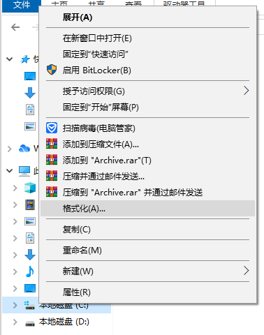Click the blue scan virus shield icon
The width and height of the screenshot is (264, 335).
52,128
